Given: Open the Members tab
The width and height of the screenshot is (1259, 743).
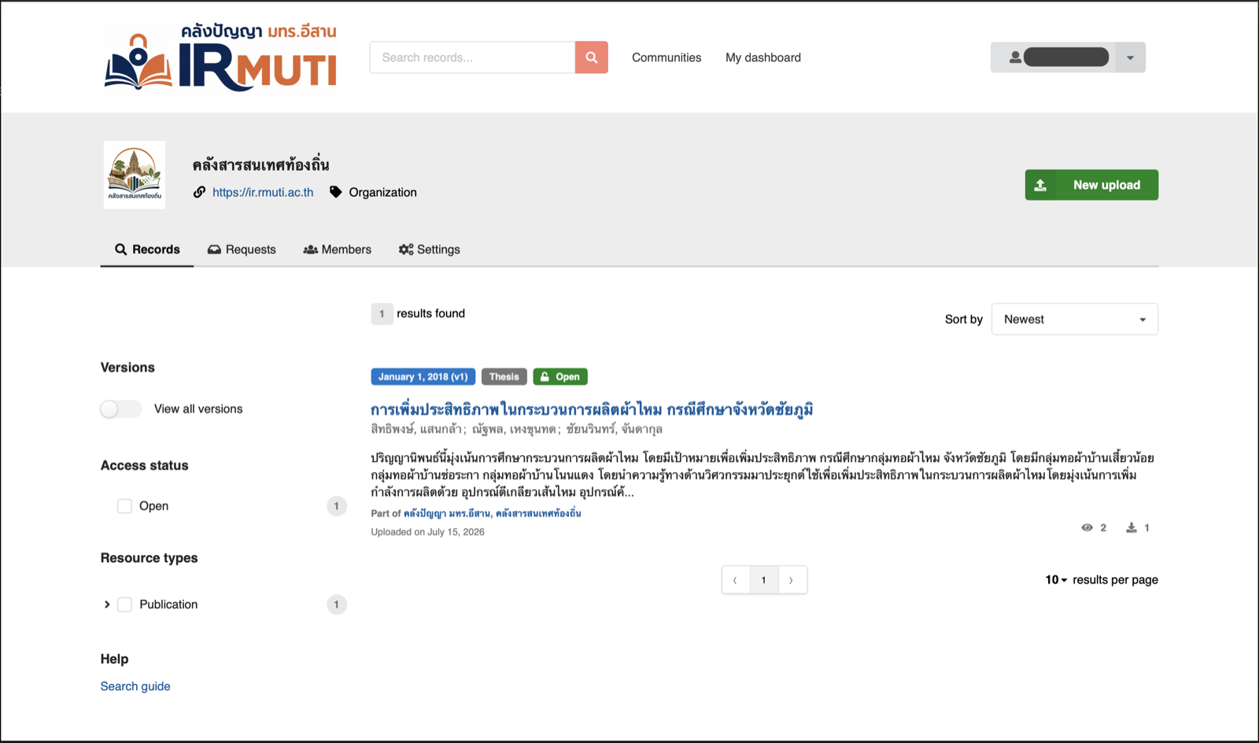Looking at the screenshot, I should tap(337, 250).
